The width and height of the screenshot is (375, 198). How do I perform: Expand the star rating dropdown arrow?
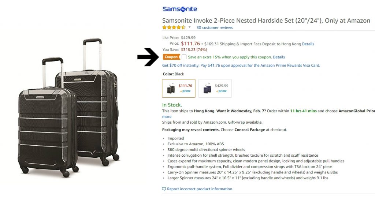pos(190,27)
